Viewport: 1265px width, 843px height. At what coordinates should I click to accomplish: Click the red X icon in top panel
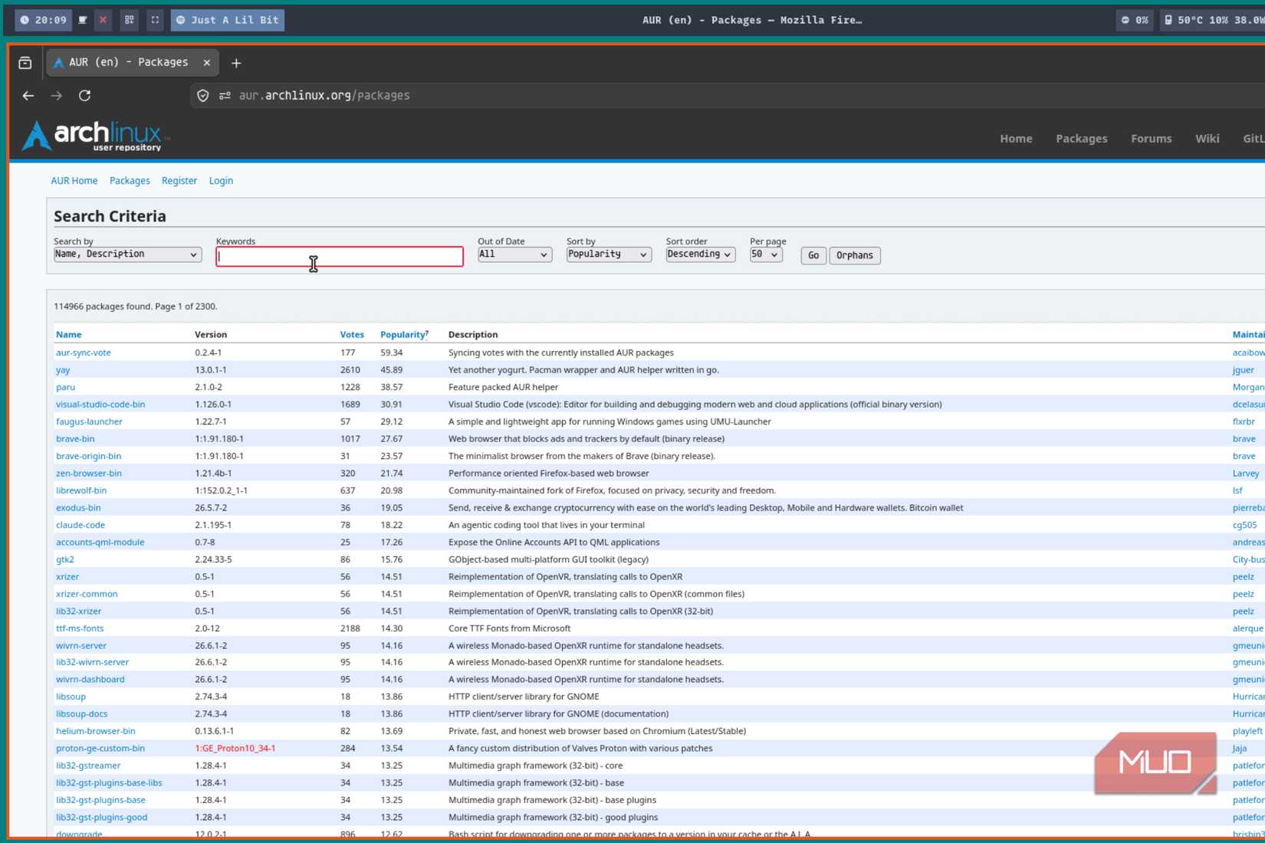click(x=103, y=20)
